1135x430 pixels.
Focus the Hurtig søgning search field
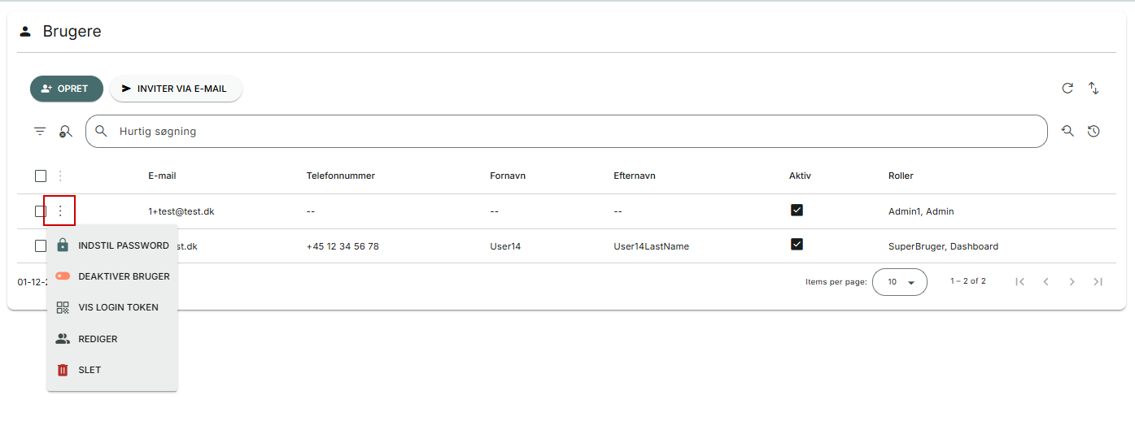[570, 131]
